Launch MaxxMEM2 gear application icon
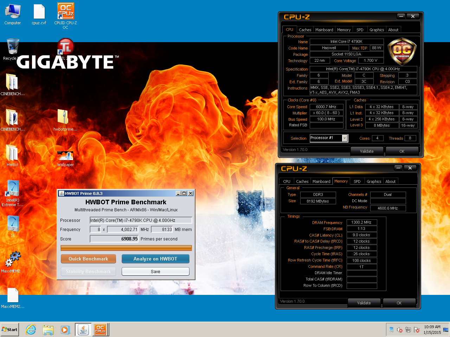Viewport: 450px width, 337px height. 13,262
